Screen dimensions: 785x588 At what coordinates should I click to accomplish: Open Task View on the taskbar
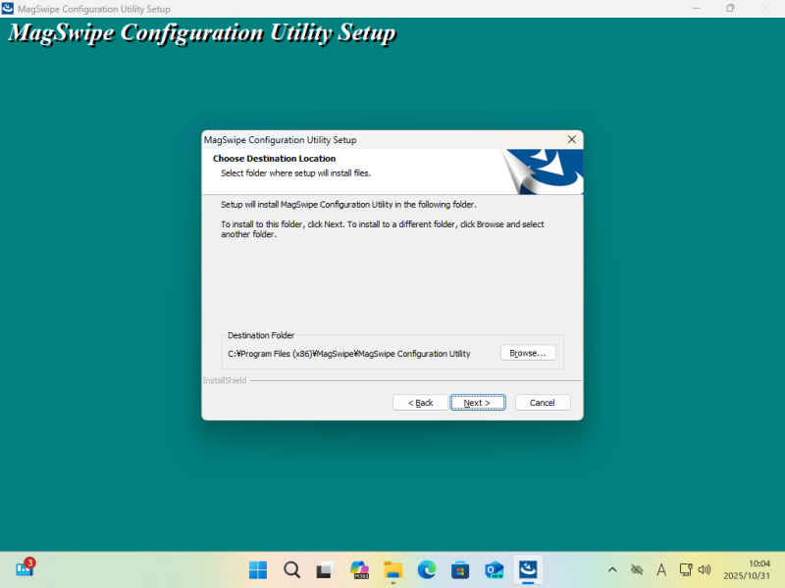pos(325,569)
